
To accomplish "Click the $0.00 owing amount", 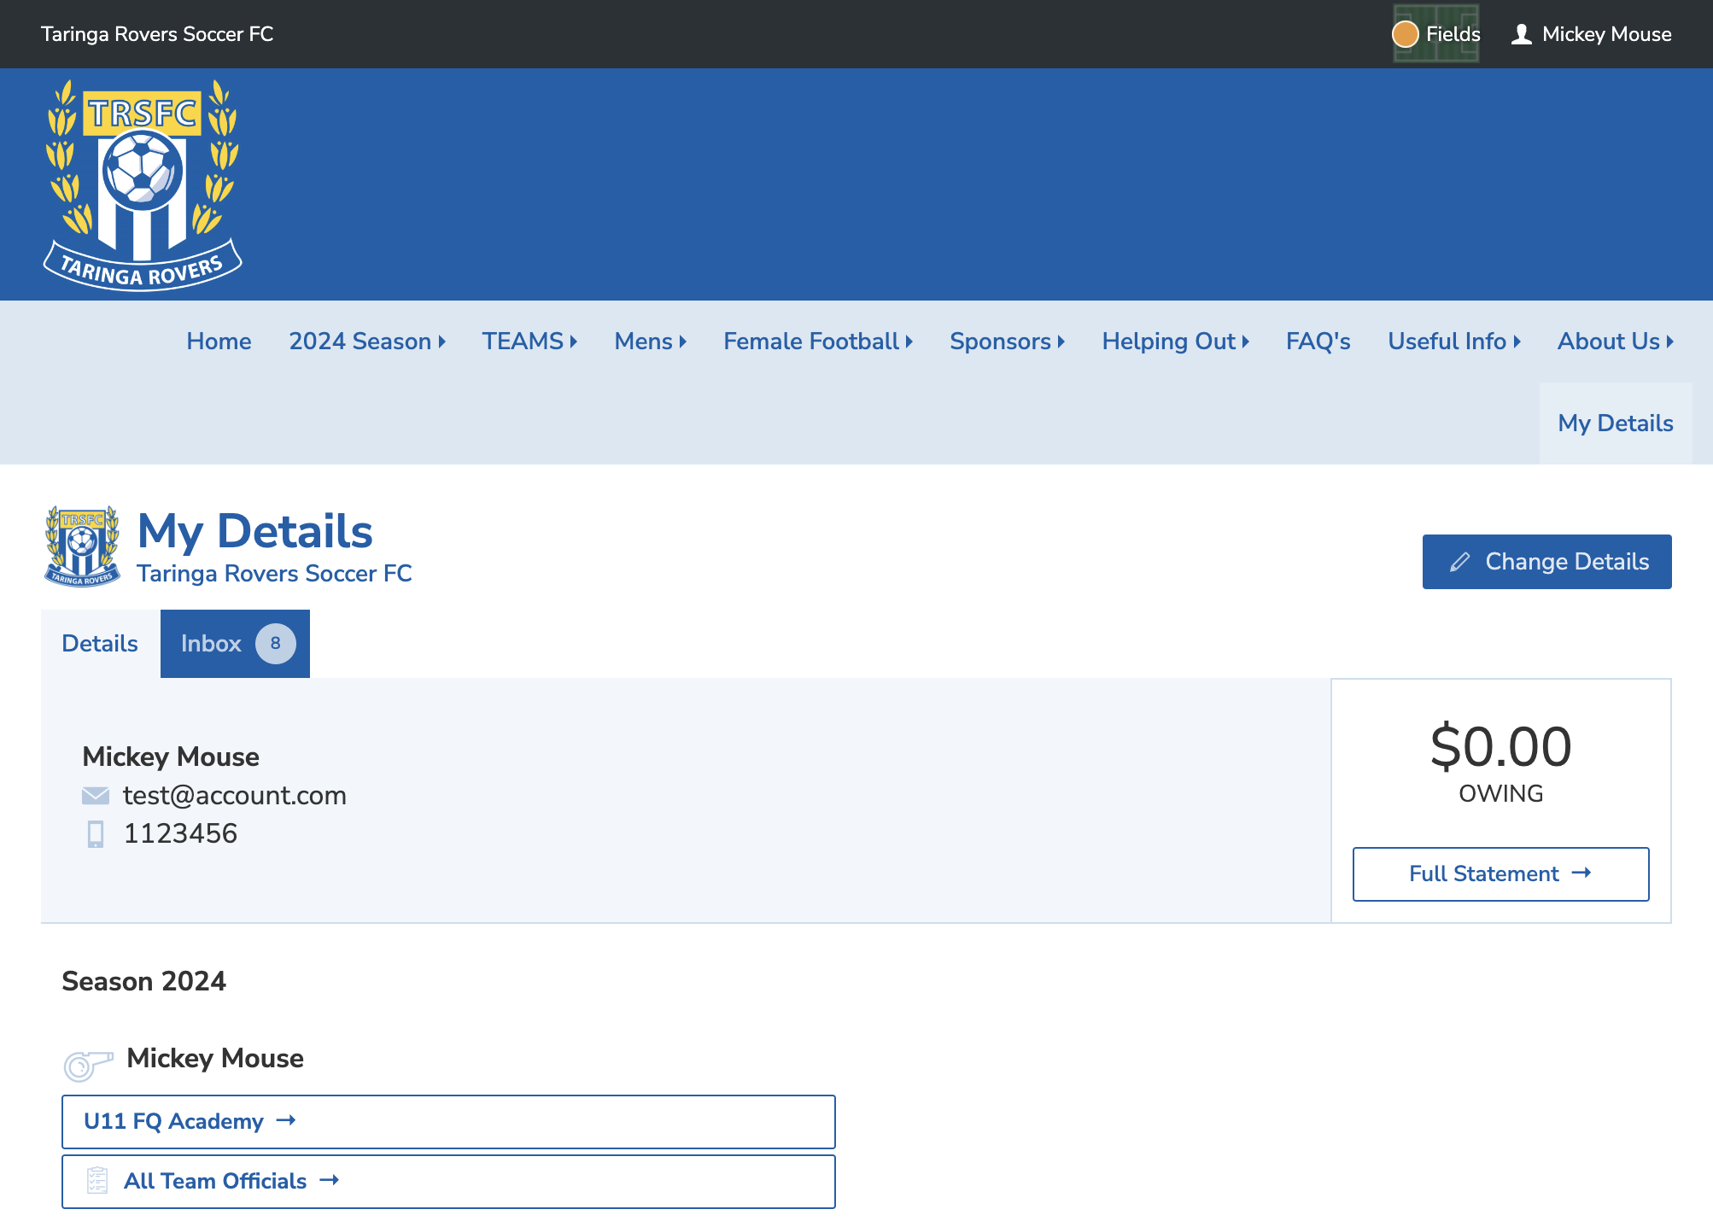I will (x=1500, y=747).
